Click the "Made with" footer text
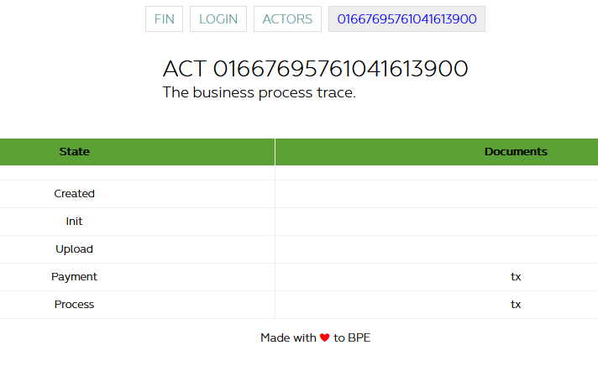 pyautogui.click(x=288, y=337)
